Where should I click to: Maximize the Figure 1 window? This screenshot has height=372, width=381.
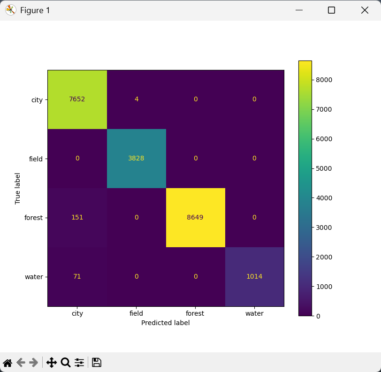pos(331,10)
